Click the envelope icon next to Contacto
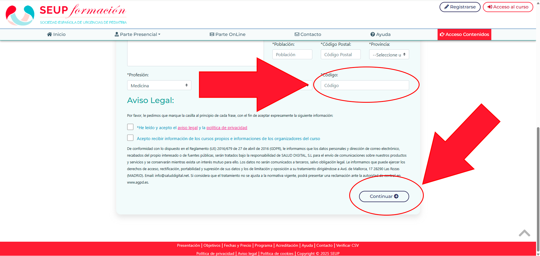Image resolution: width=540 pixels, height=256 pixels. click(297, 34)
